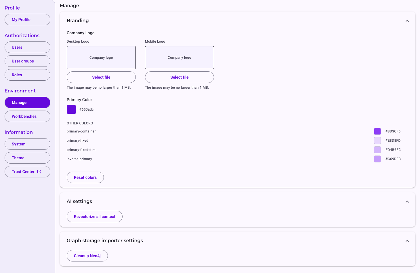The image size is (420, 273).
Task: Go to Users in Authorizations
Action: coord(27,47)
